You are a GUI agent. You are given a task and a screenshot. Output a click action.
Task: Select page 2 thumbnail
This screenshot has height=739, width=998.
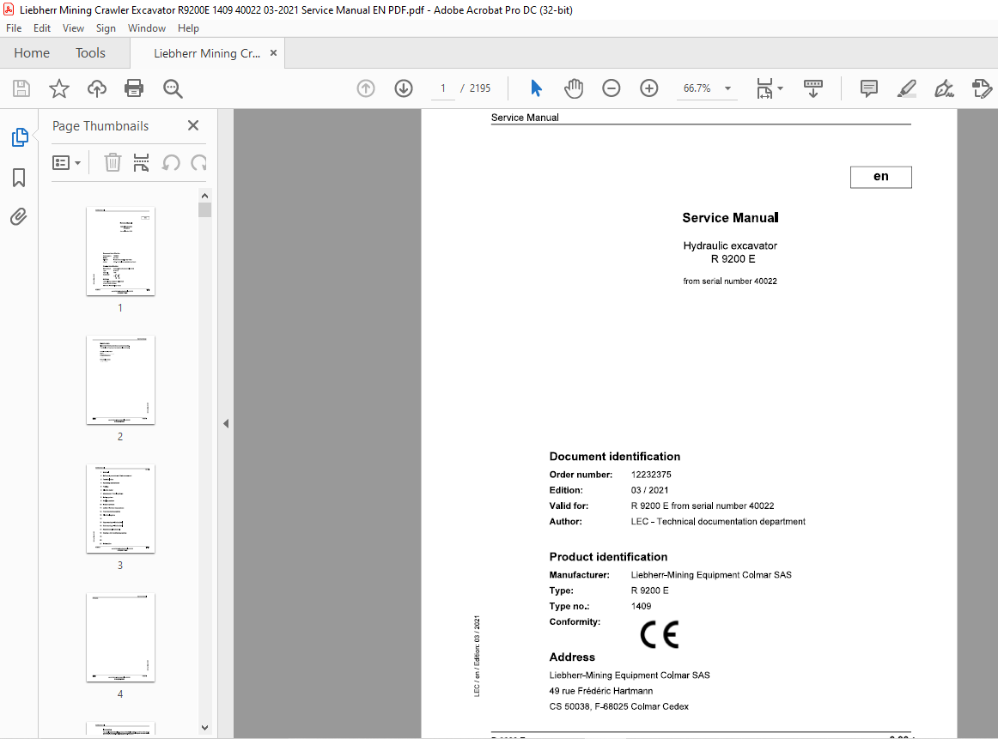120,380
